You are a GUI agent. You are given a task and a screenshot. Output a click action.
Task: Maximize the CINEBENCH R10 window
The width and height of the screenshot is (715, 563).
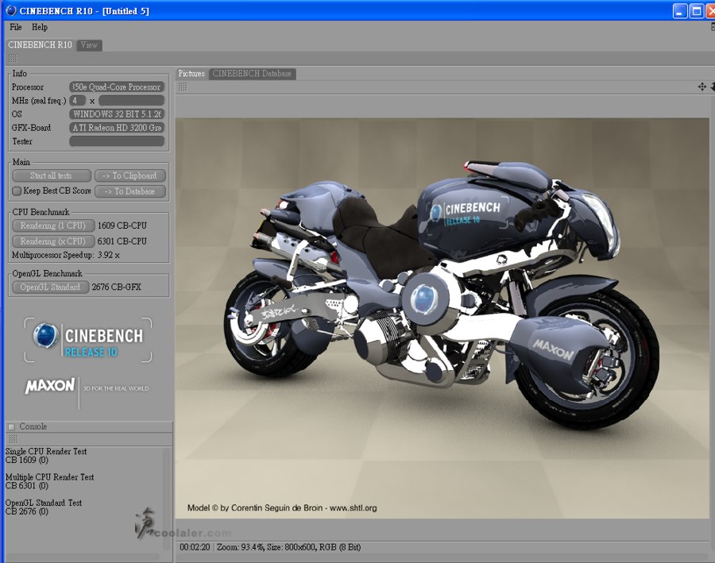point(696,11)
